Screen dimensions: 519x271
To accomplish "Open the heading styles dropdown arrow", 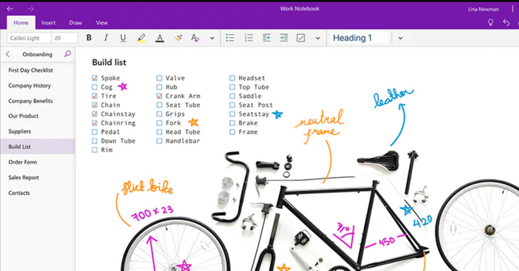I will (x=400, y=38).
